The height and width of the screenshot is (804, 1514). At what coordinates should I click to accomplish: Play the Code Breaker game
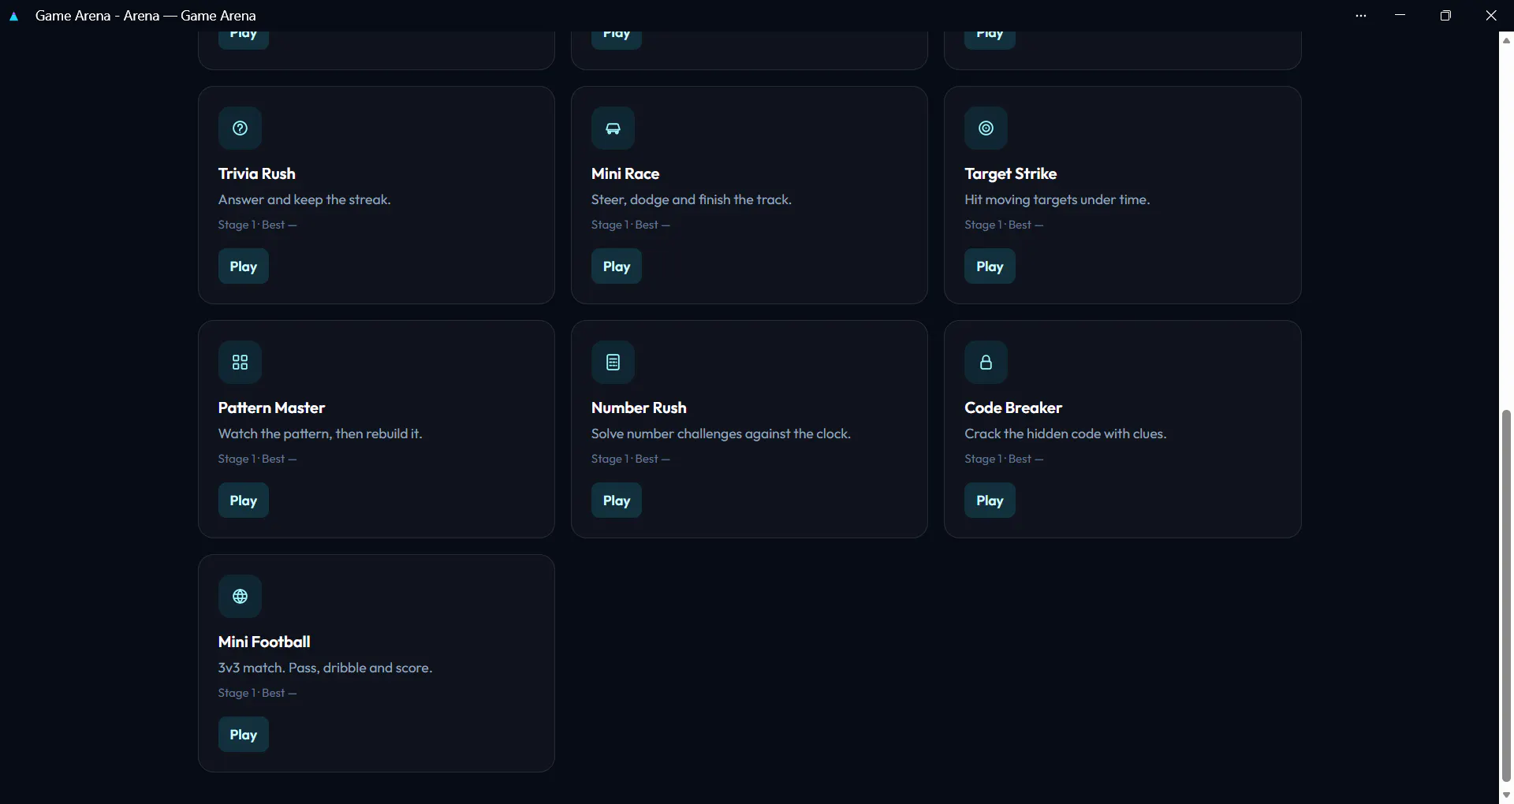pos(990,501)
